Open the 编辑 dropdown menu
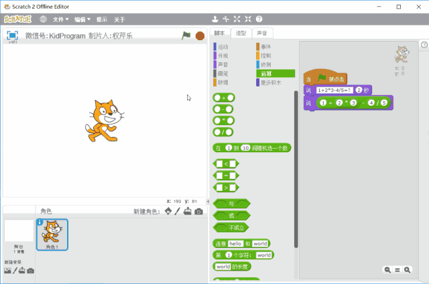This screenshot has width=429, height=284. (82, 19)
